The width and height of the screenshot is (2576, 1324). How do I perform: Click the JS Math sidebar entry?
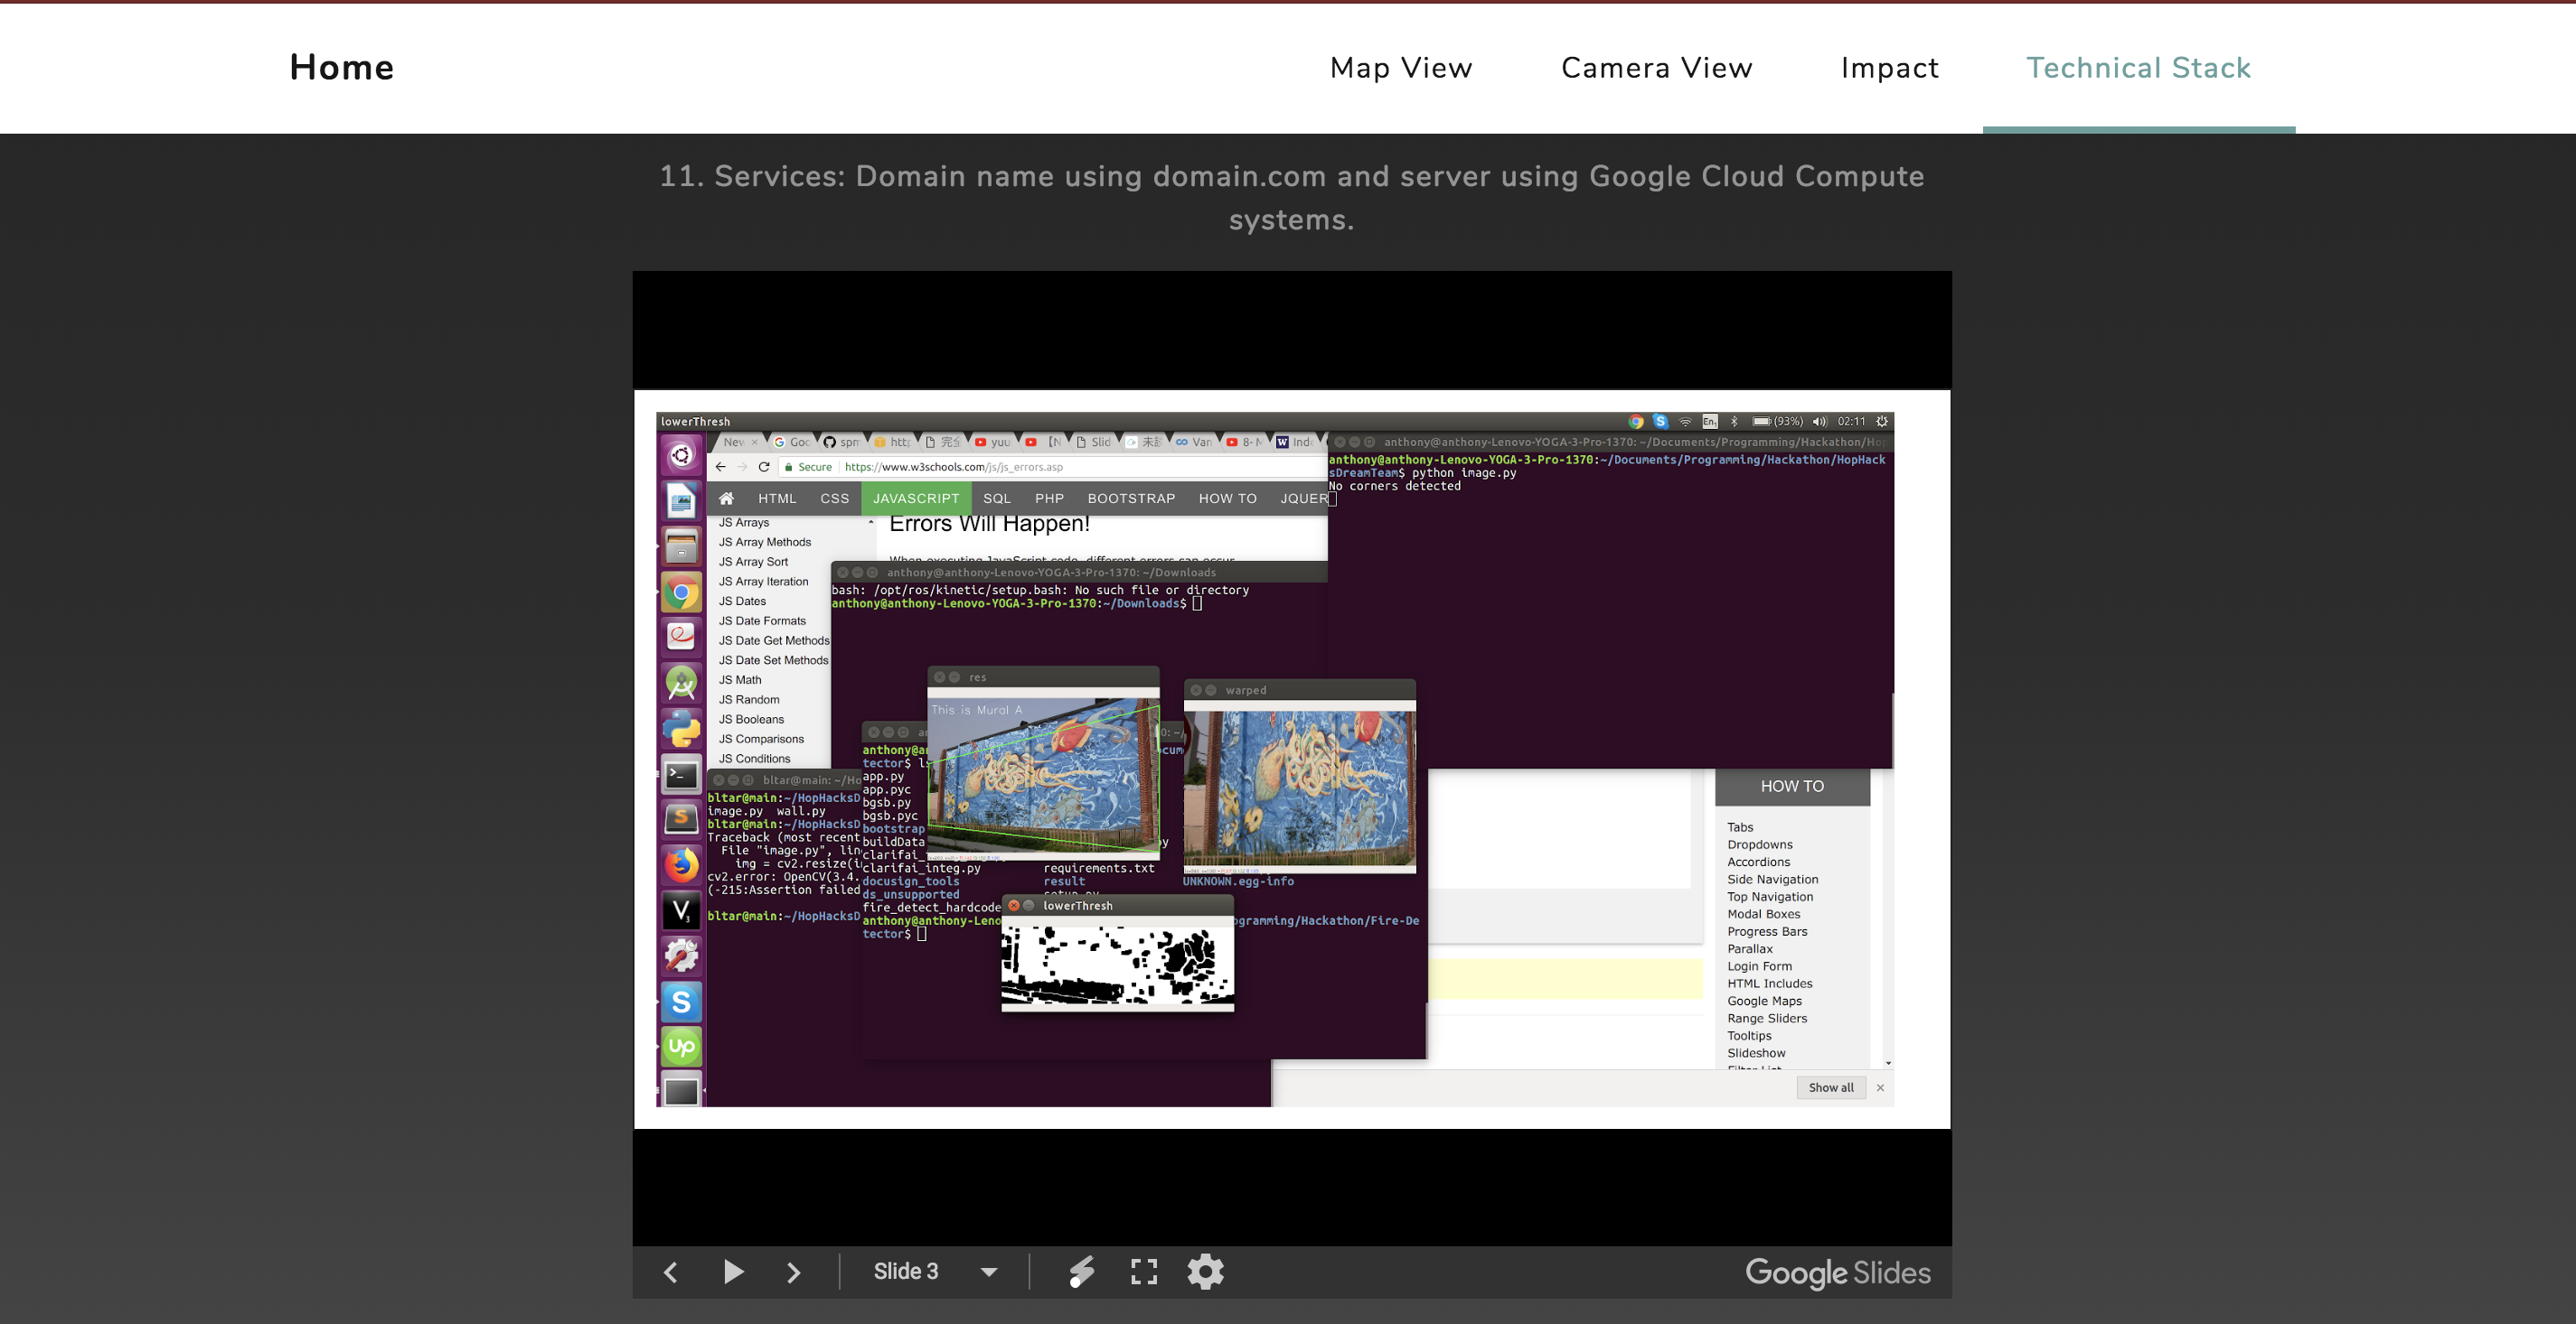[x=740, y=680]
